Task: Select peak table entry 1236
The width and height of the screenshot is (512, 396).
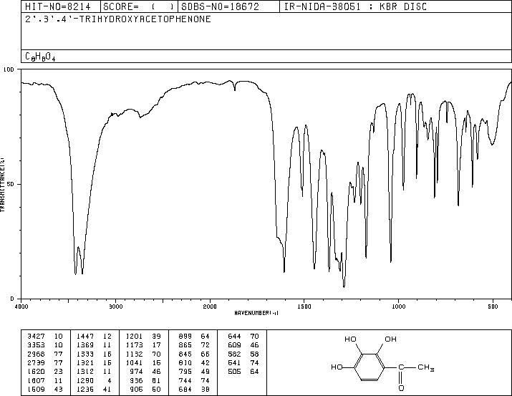Action: coord(85,390)
